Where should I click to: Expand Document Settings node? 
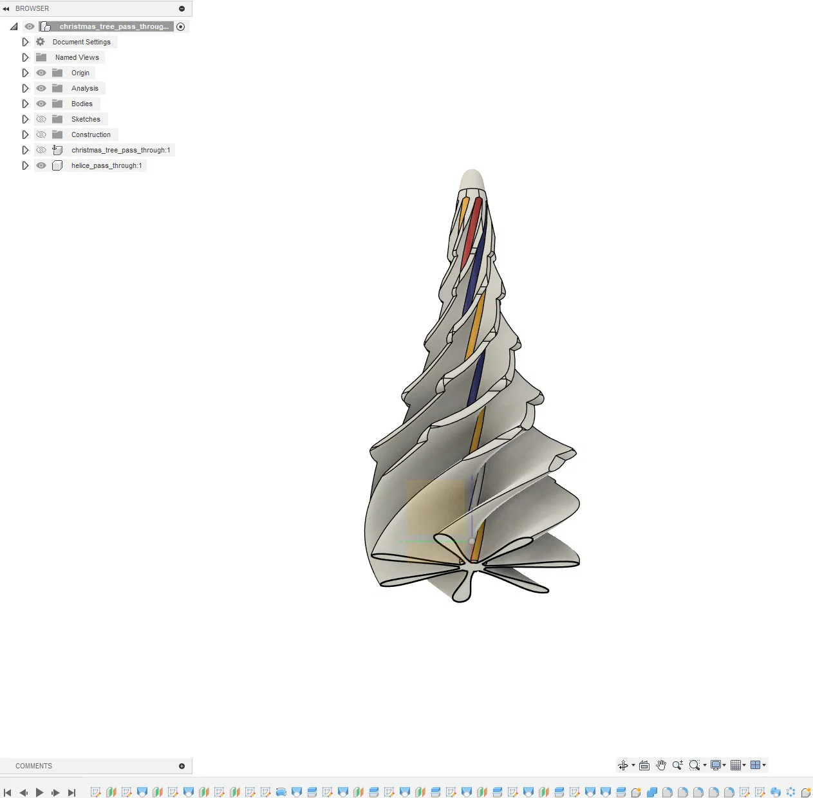[25, 42]
